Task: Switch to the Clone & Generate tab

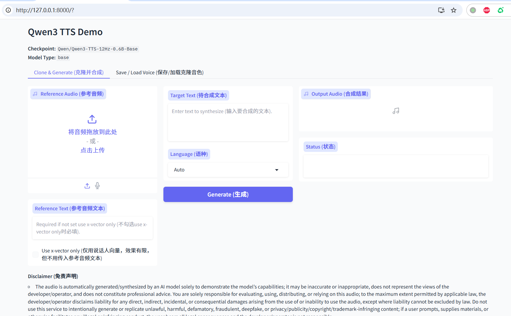Action: pyautogui.click(x=69, y=72)
